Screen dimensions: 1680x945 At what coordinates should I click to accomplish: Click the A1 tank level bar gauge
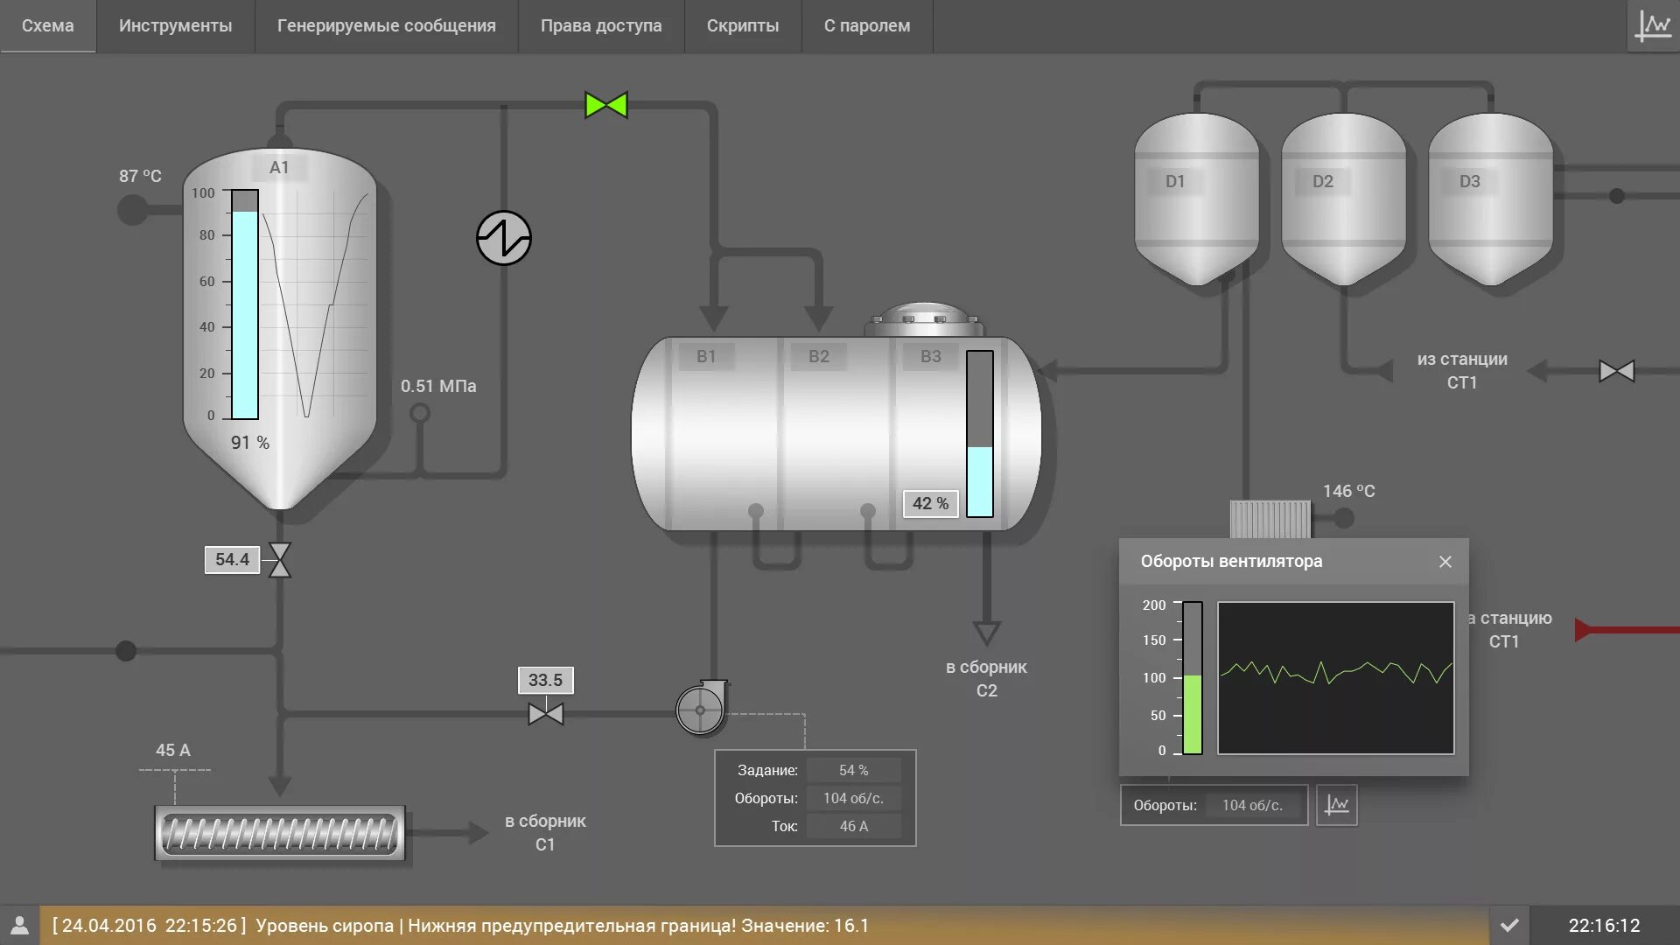(x=245, y=304)
